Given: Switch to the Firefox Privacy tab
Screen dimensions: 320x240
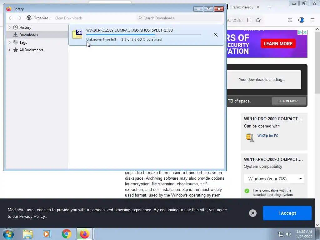Looking at the screenshot, I should (x=242, y=7).
